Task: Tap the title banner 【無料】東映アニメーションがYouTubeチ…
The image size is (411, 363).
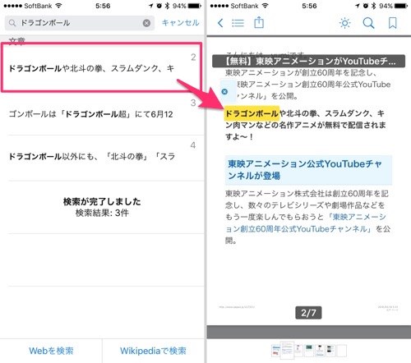Action: point(308,62)
